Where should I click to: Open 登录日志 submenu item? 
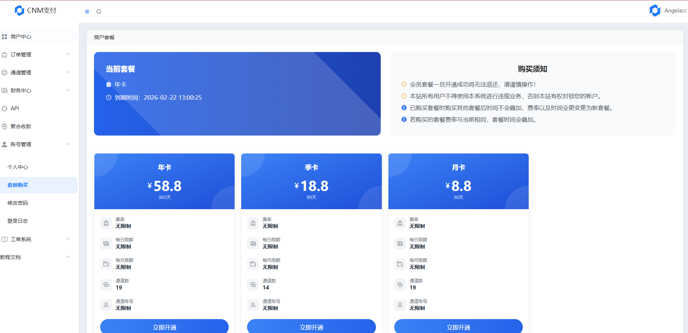tap(39, 221)
